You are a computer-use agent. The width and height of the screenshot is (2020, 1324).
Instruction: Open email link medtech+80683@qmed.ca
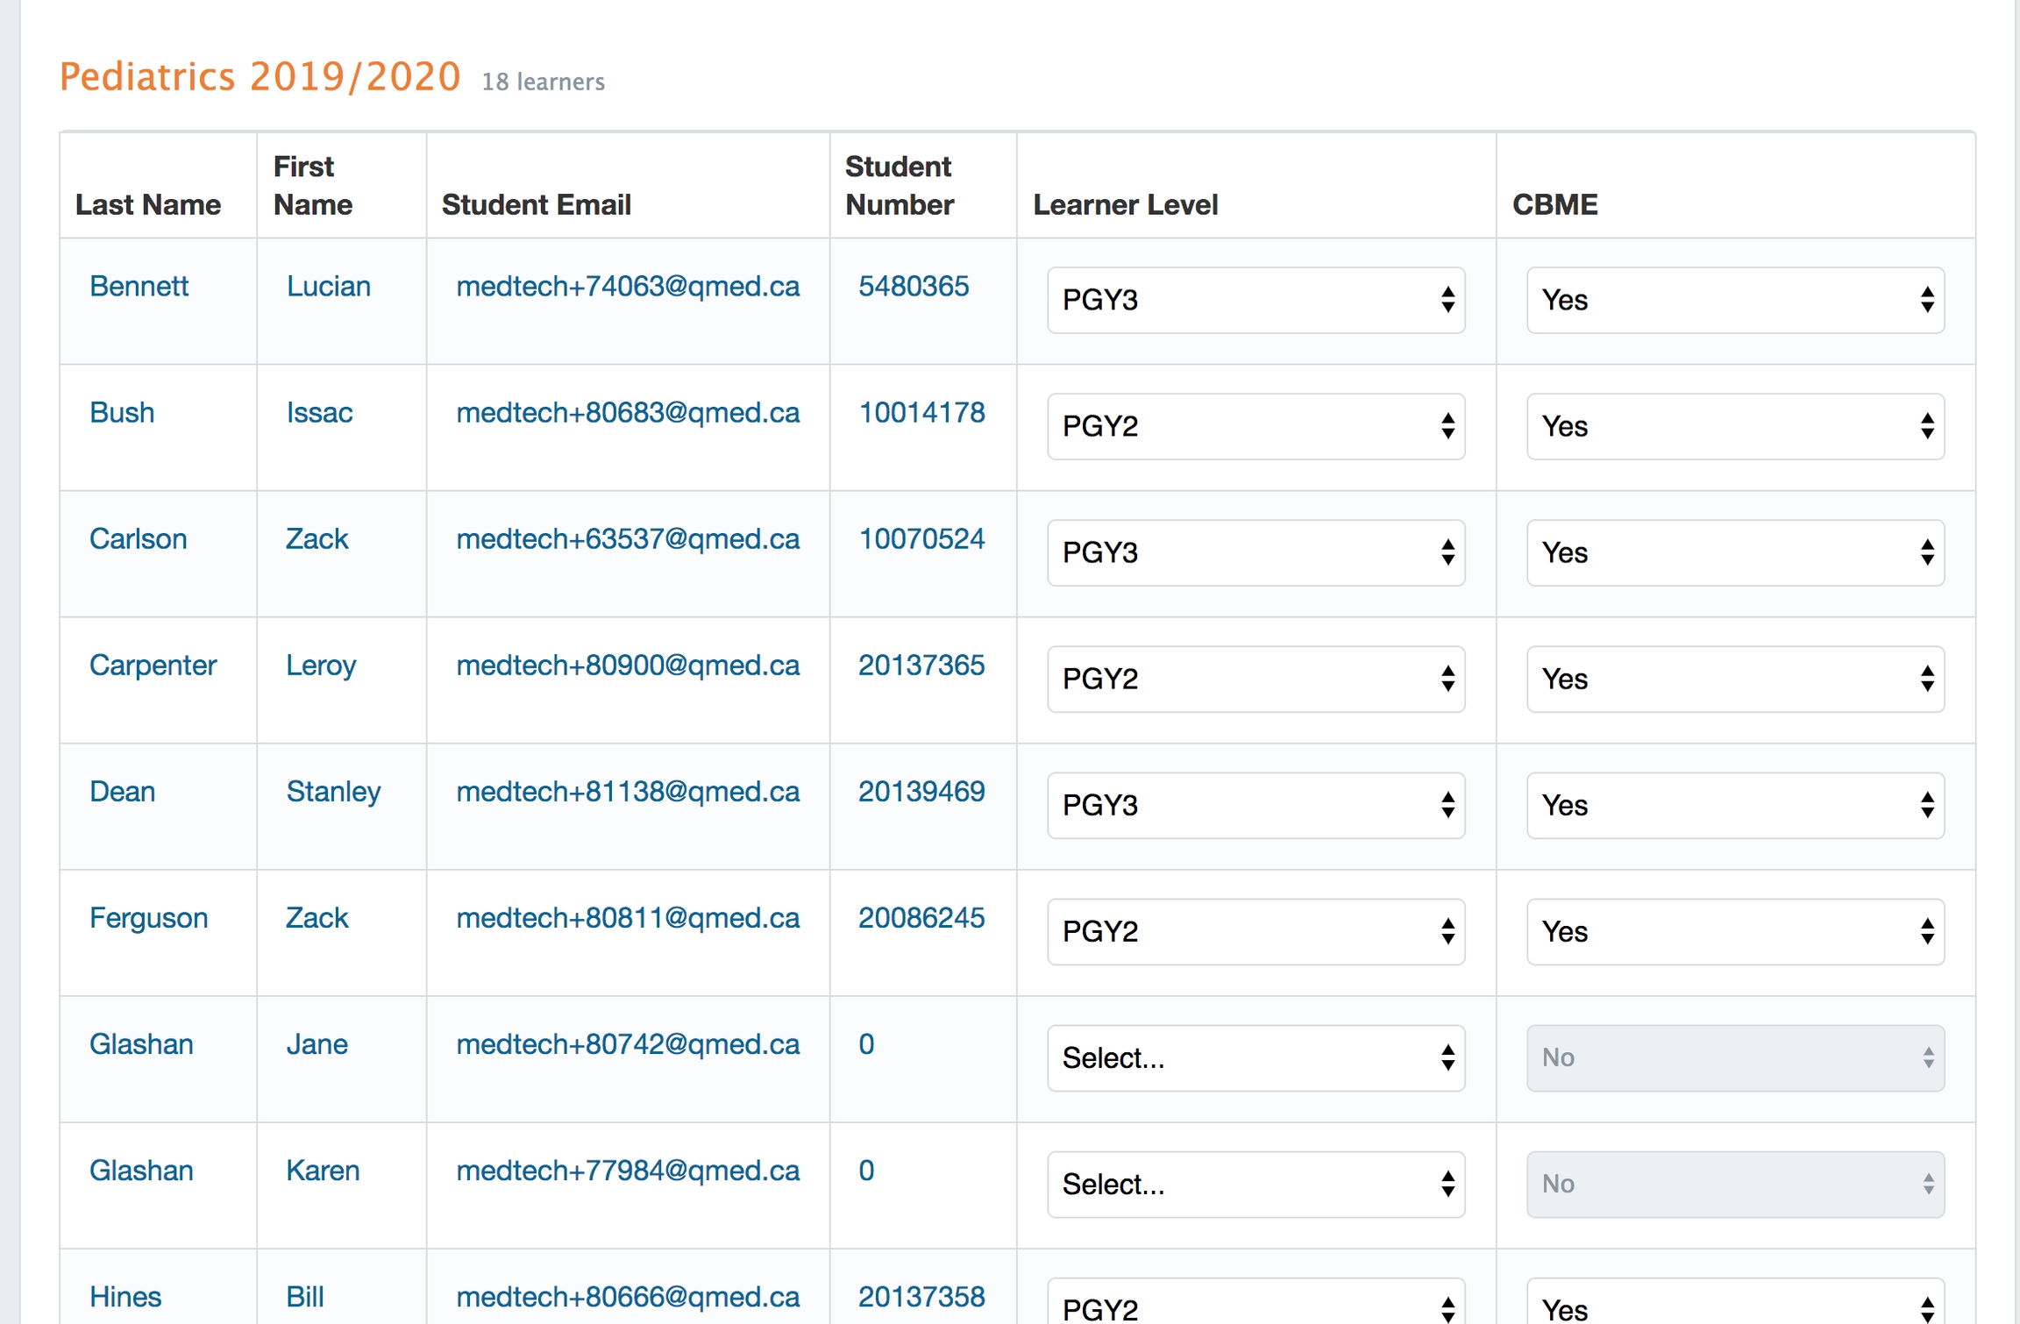(628, 412)
